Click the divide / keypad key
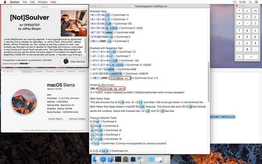Screen dimensions: 262x164 point(247,17)
